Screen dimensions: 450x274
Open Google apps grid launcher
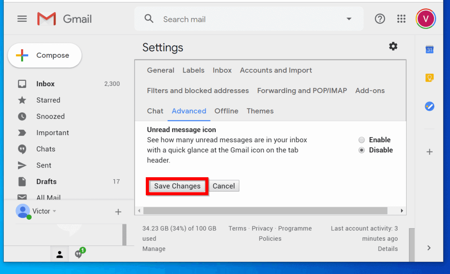click(x=401, y=19)
